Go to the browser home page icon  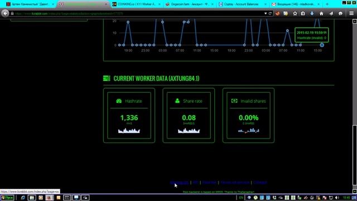[321, 13]
